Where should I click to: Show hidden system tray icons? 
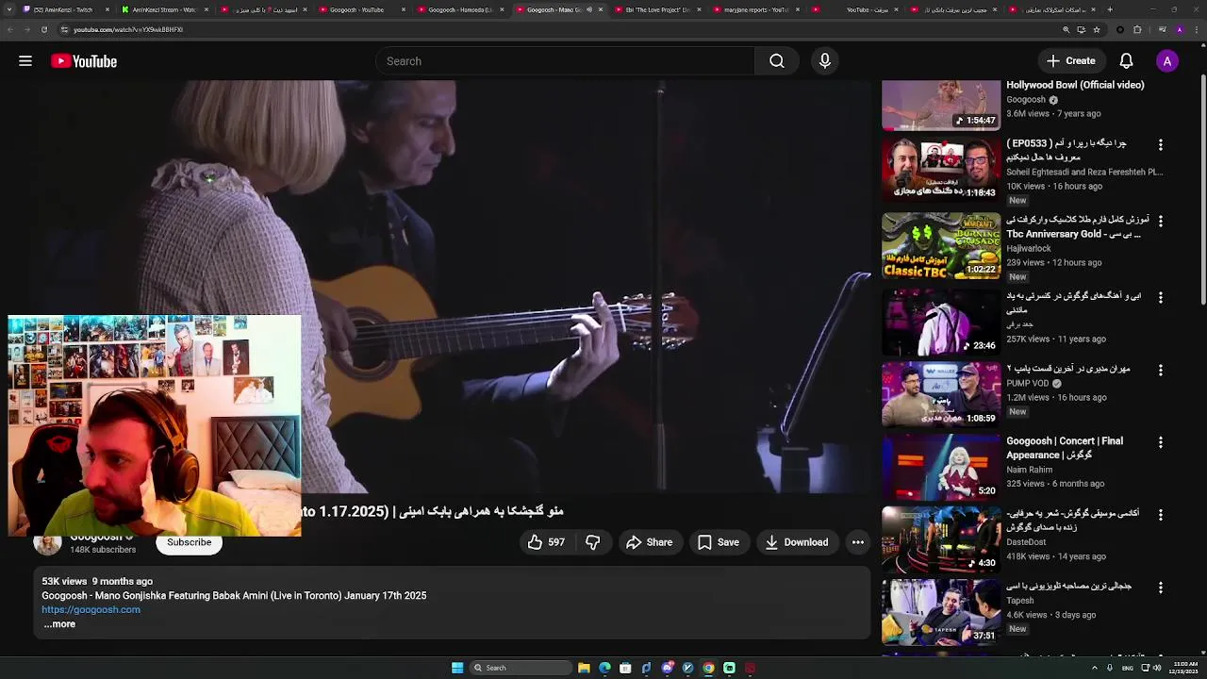[x=1095, y=668]
